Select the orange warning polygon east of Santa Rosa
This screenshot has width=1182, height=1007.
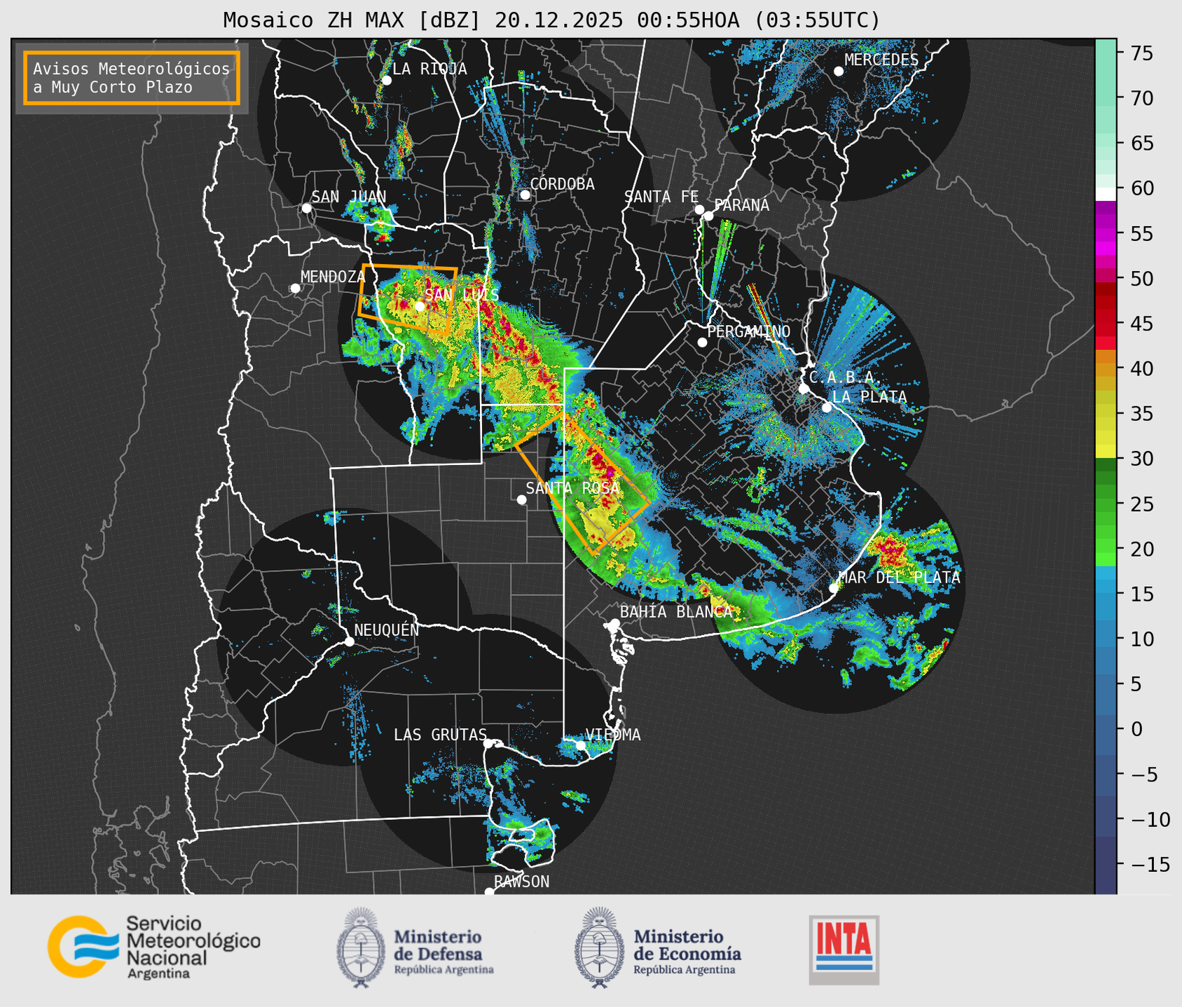coord(582,483)
